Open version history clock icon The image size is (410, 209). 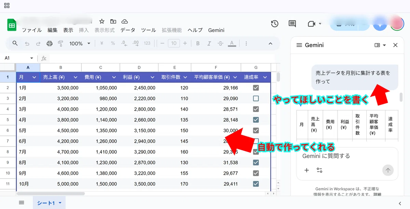[274, 24]
